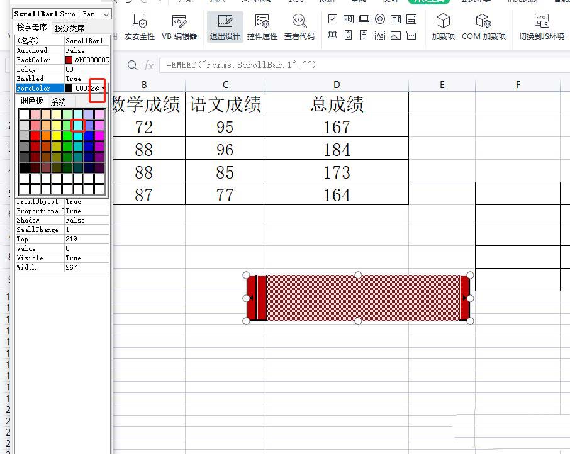Insert a combo box control
Image resolution: width=570 pixels, height=454 pixels.
click(x=411, y=19)
